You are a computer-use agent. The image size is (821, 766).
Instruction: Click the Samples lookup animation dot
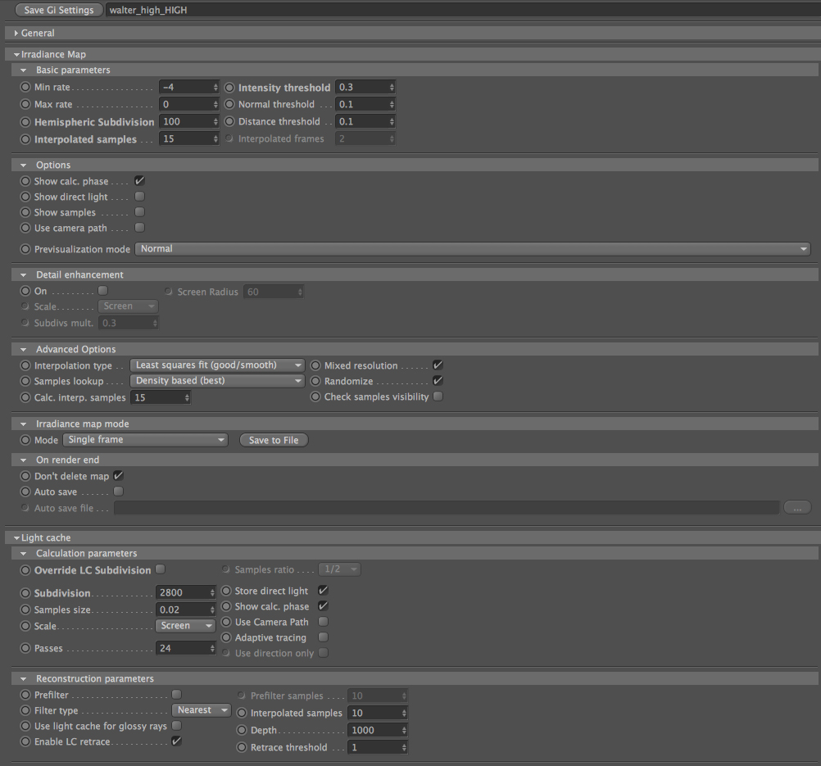tap(25, 381)
